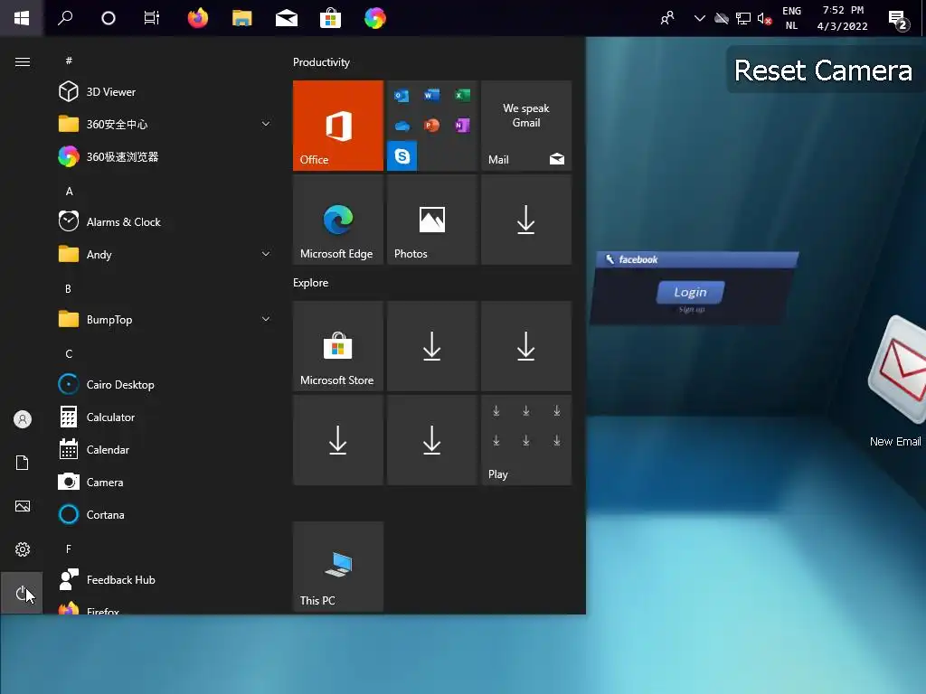Open the Microsoft Edge tile
This screenshot has height=694, width=926.
coord(338,220)
